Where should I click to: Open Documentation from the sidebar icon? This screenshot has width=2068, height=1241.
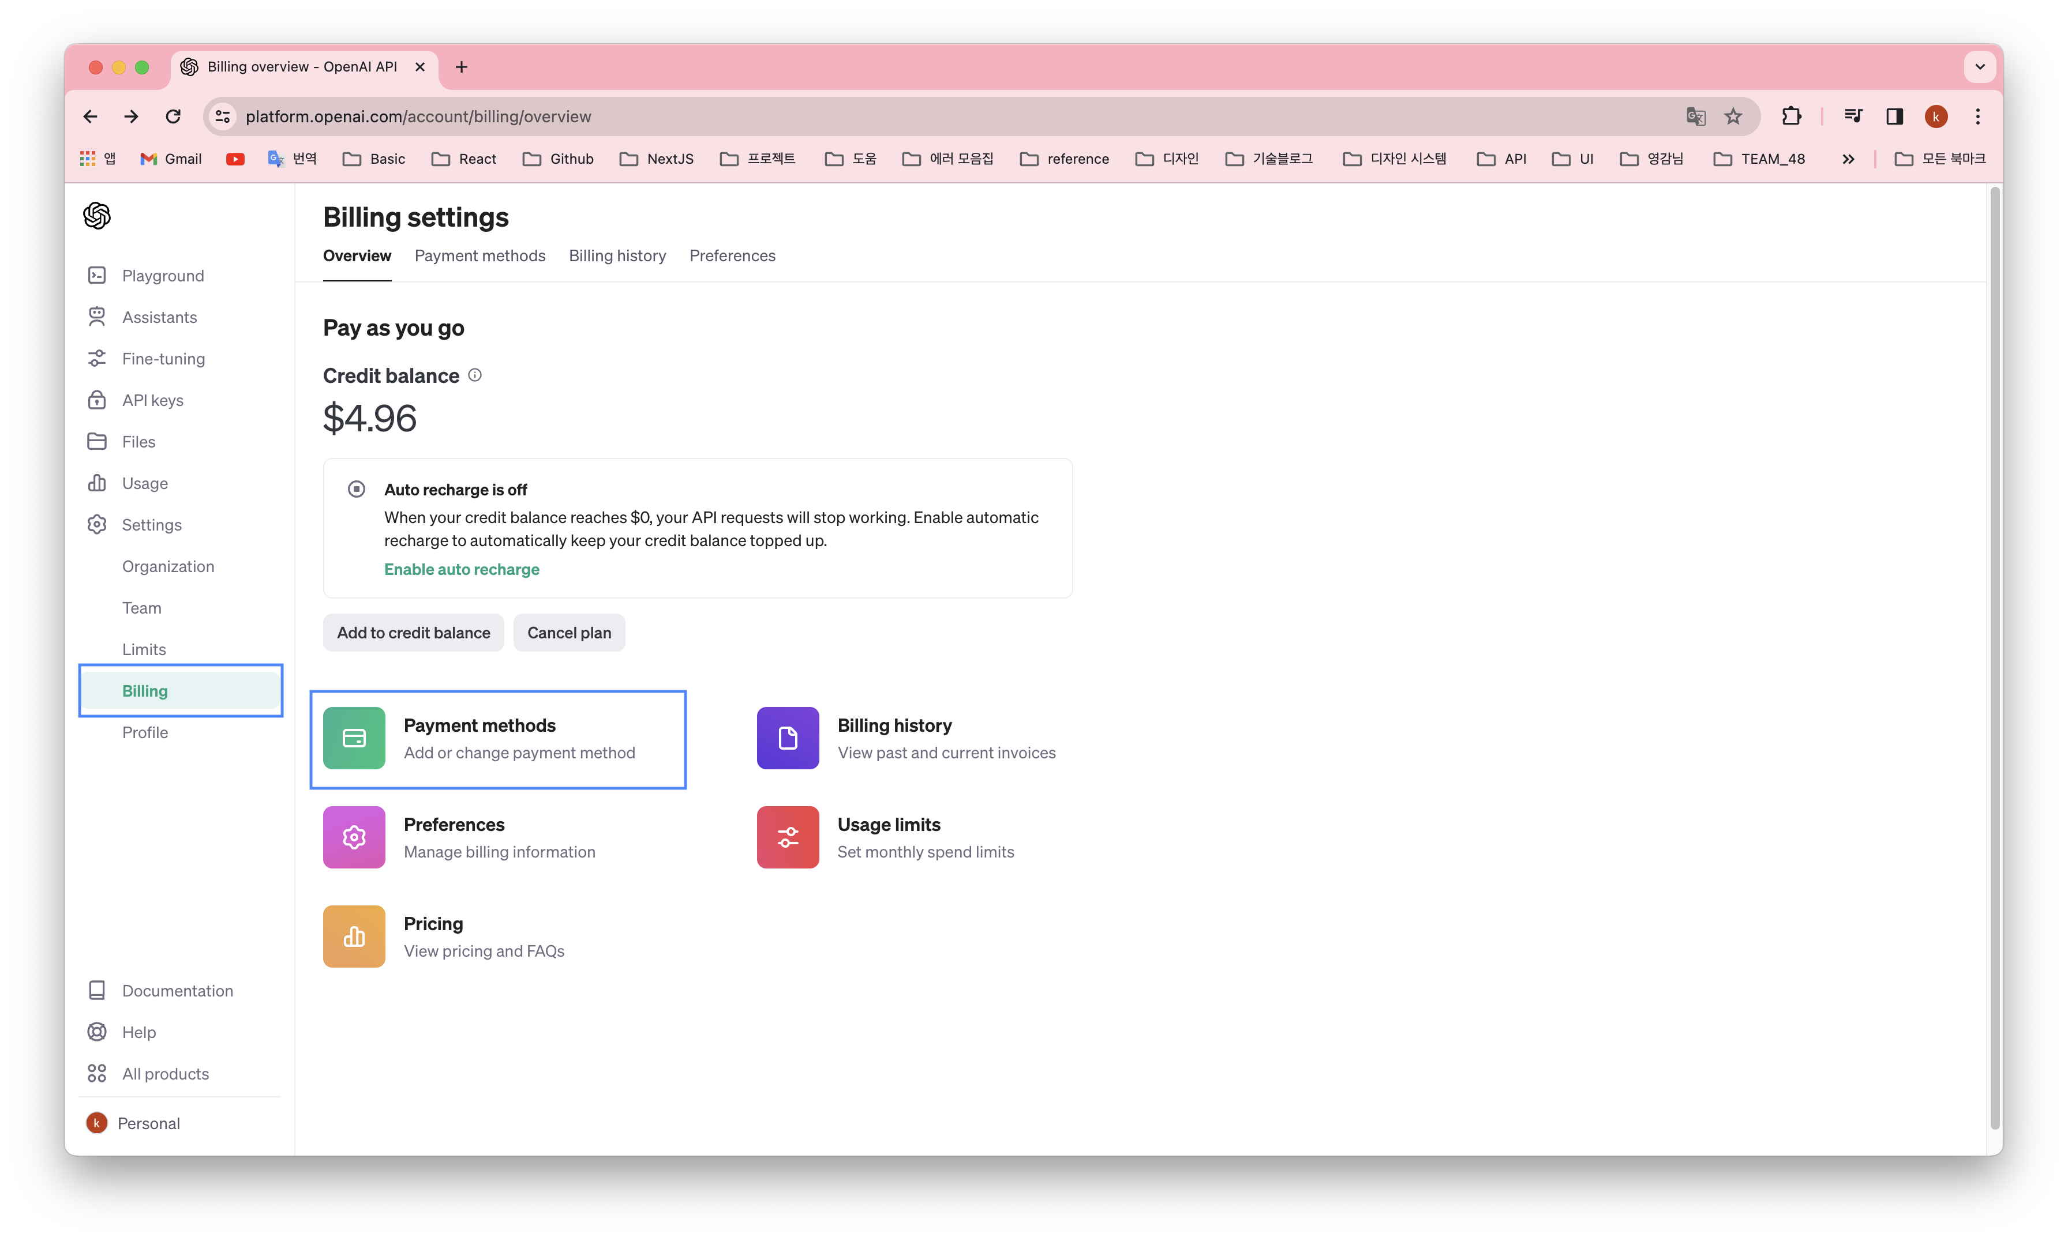[x=97, y=990]
